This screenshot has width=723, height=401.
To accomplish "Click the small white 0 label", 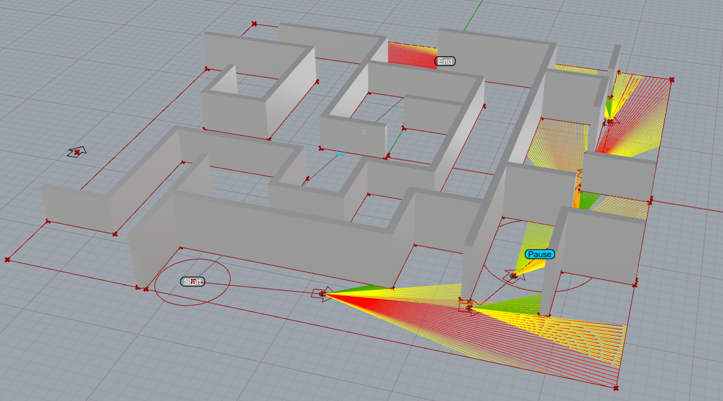I will pos(364,132).
